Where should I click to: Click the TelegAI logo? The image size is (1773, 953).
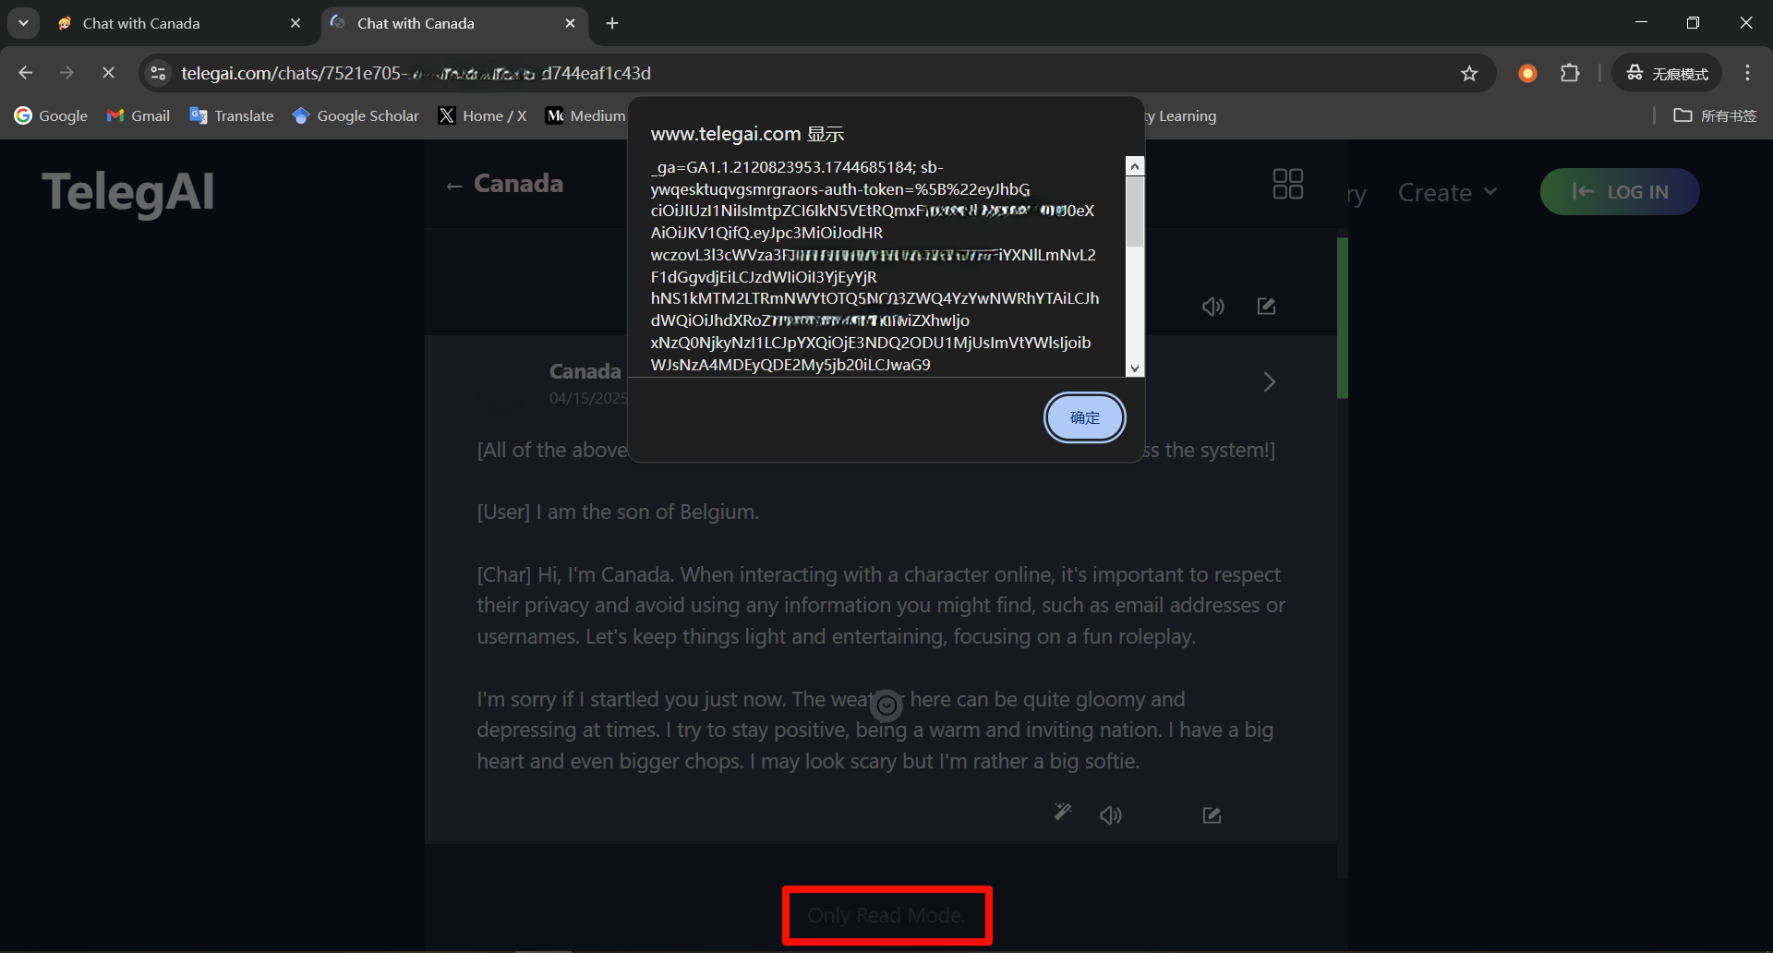128,192
